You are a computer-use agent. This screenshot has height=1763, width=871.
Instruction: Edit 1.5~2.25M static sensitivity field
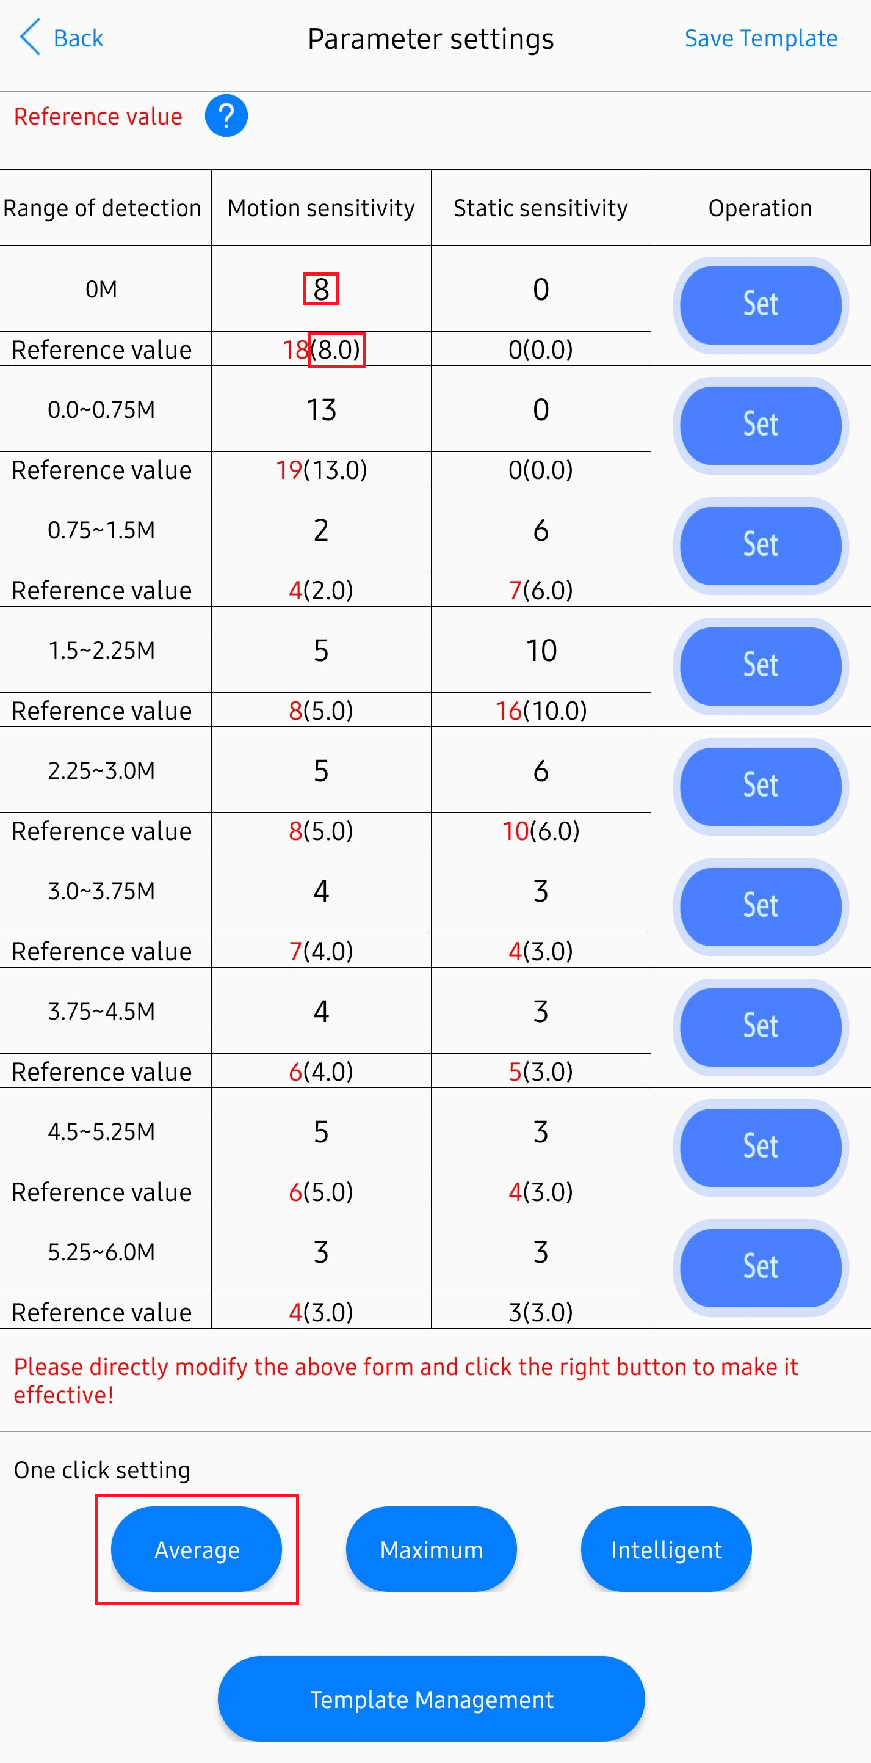tap(540, 650)
